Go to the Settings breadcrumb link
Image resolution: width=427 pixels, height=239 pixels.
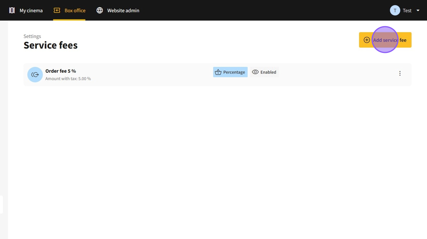32,36
